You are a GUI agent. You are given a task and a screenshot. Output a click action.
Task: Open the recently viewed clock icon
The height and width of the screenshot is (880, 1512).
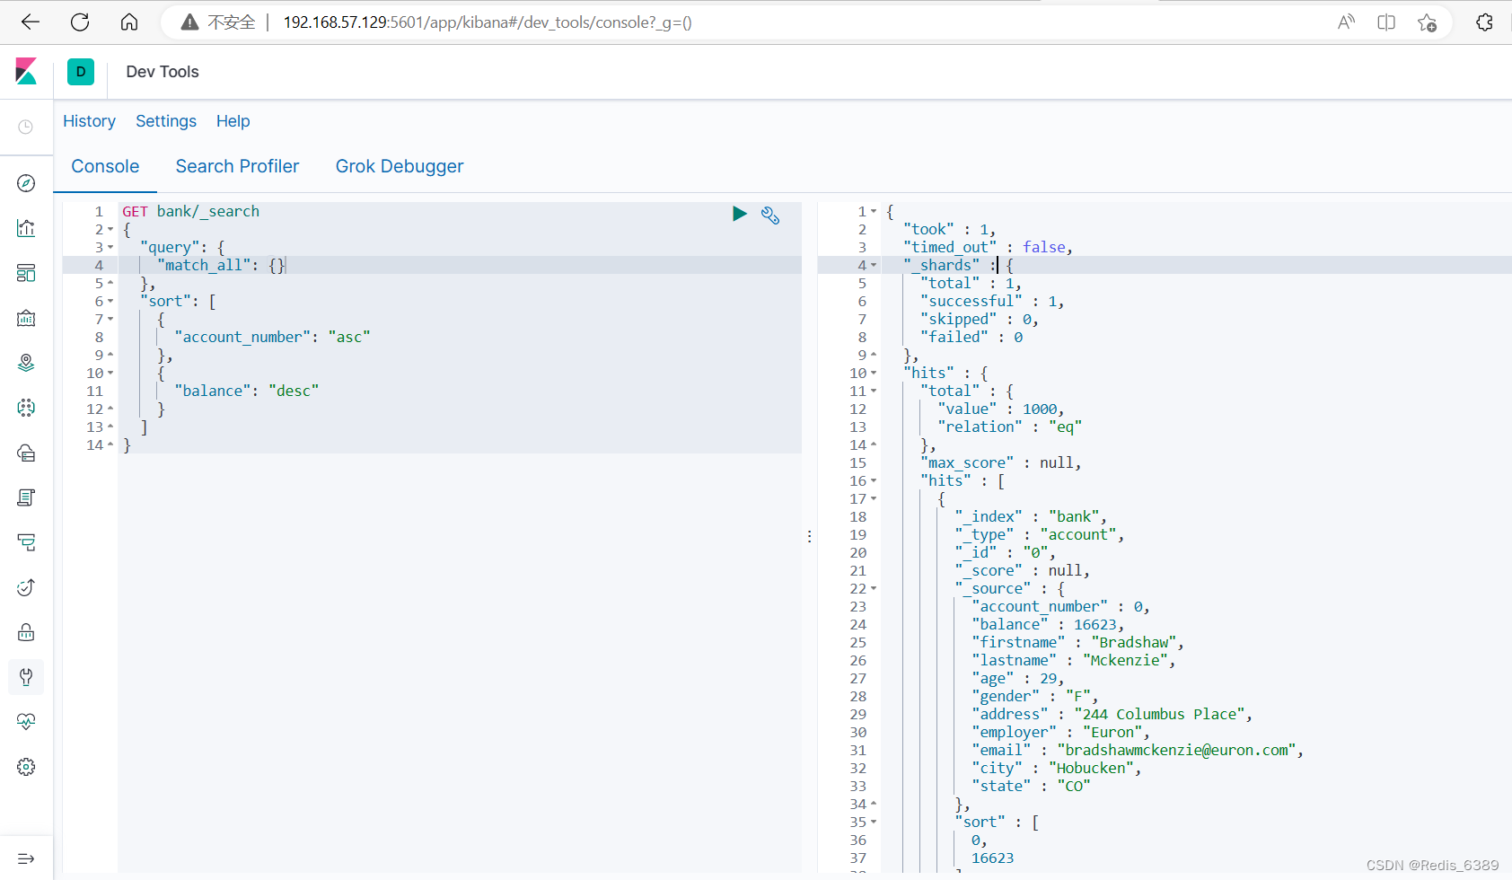point(26,128)
